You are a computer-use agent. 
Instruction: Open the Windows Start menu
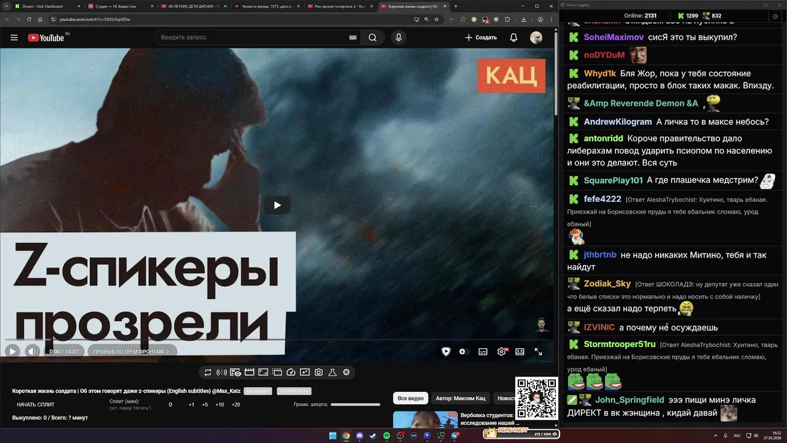tap(333, 436)
